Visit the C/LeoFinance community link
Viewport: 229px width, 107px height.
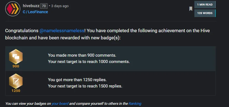[35, 12]
